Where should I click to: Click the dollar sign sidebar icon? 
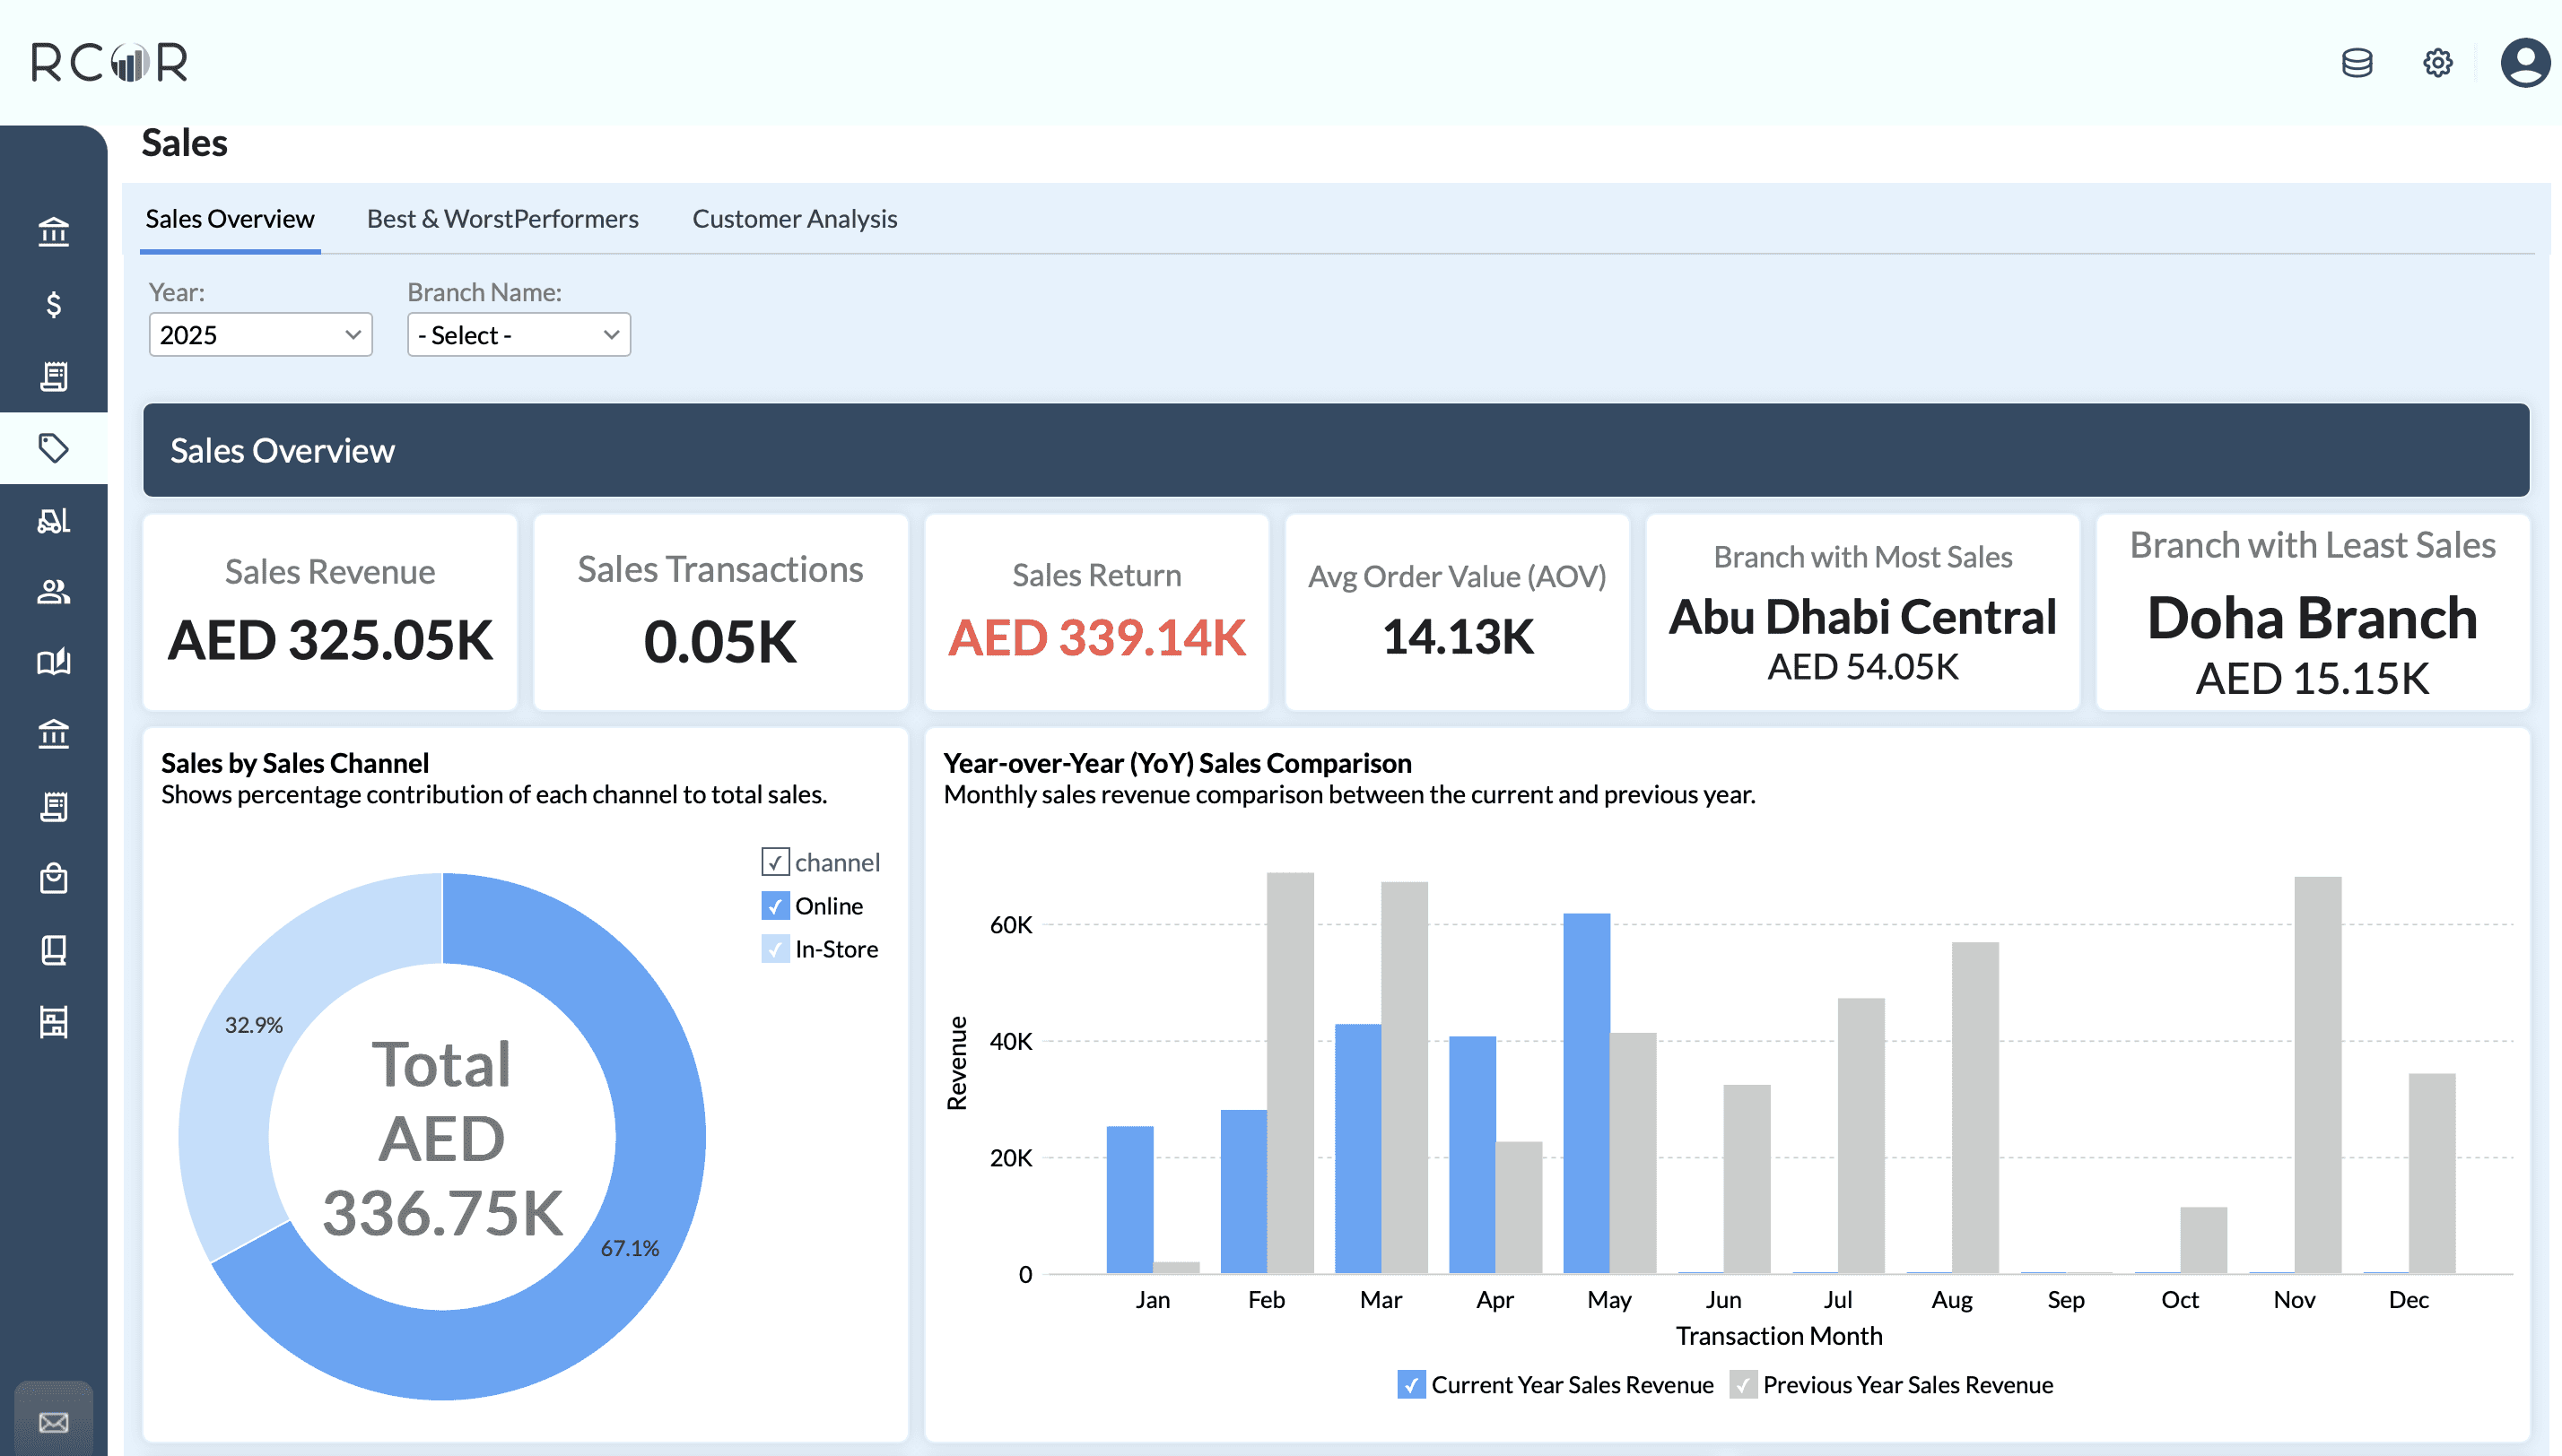pos(54,304)
